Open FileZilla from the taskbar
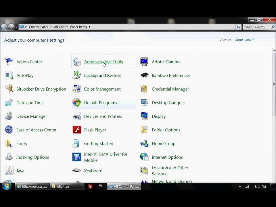 [90, 186]
